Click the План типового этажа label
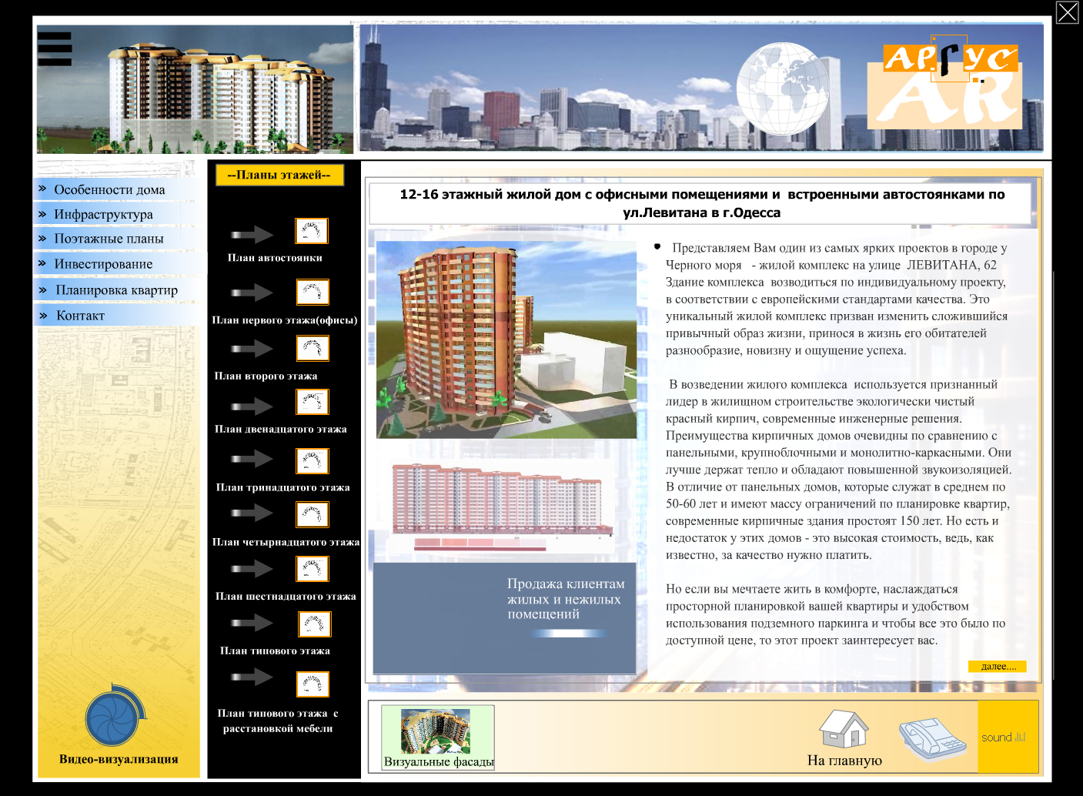Viewport: 1083px width, 796px height. click(275, 651)
